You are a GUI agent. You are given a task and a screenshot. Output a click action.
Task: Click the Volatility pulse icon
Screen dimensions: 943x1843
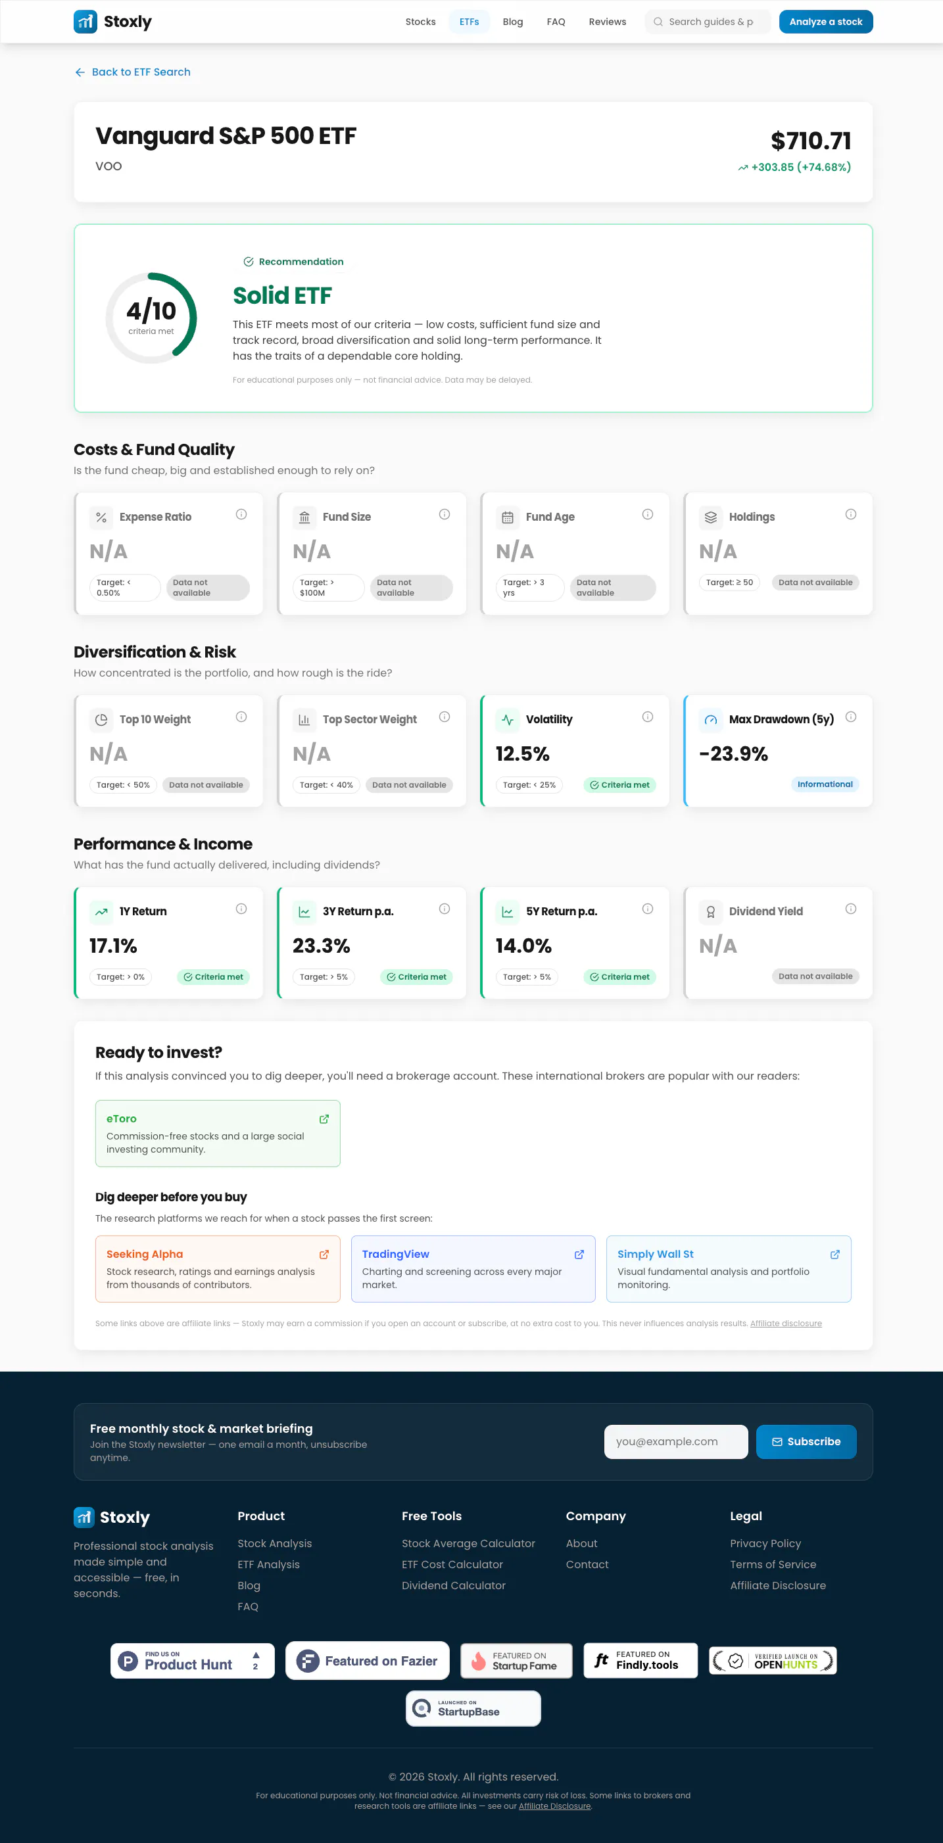tap(507, 720)
